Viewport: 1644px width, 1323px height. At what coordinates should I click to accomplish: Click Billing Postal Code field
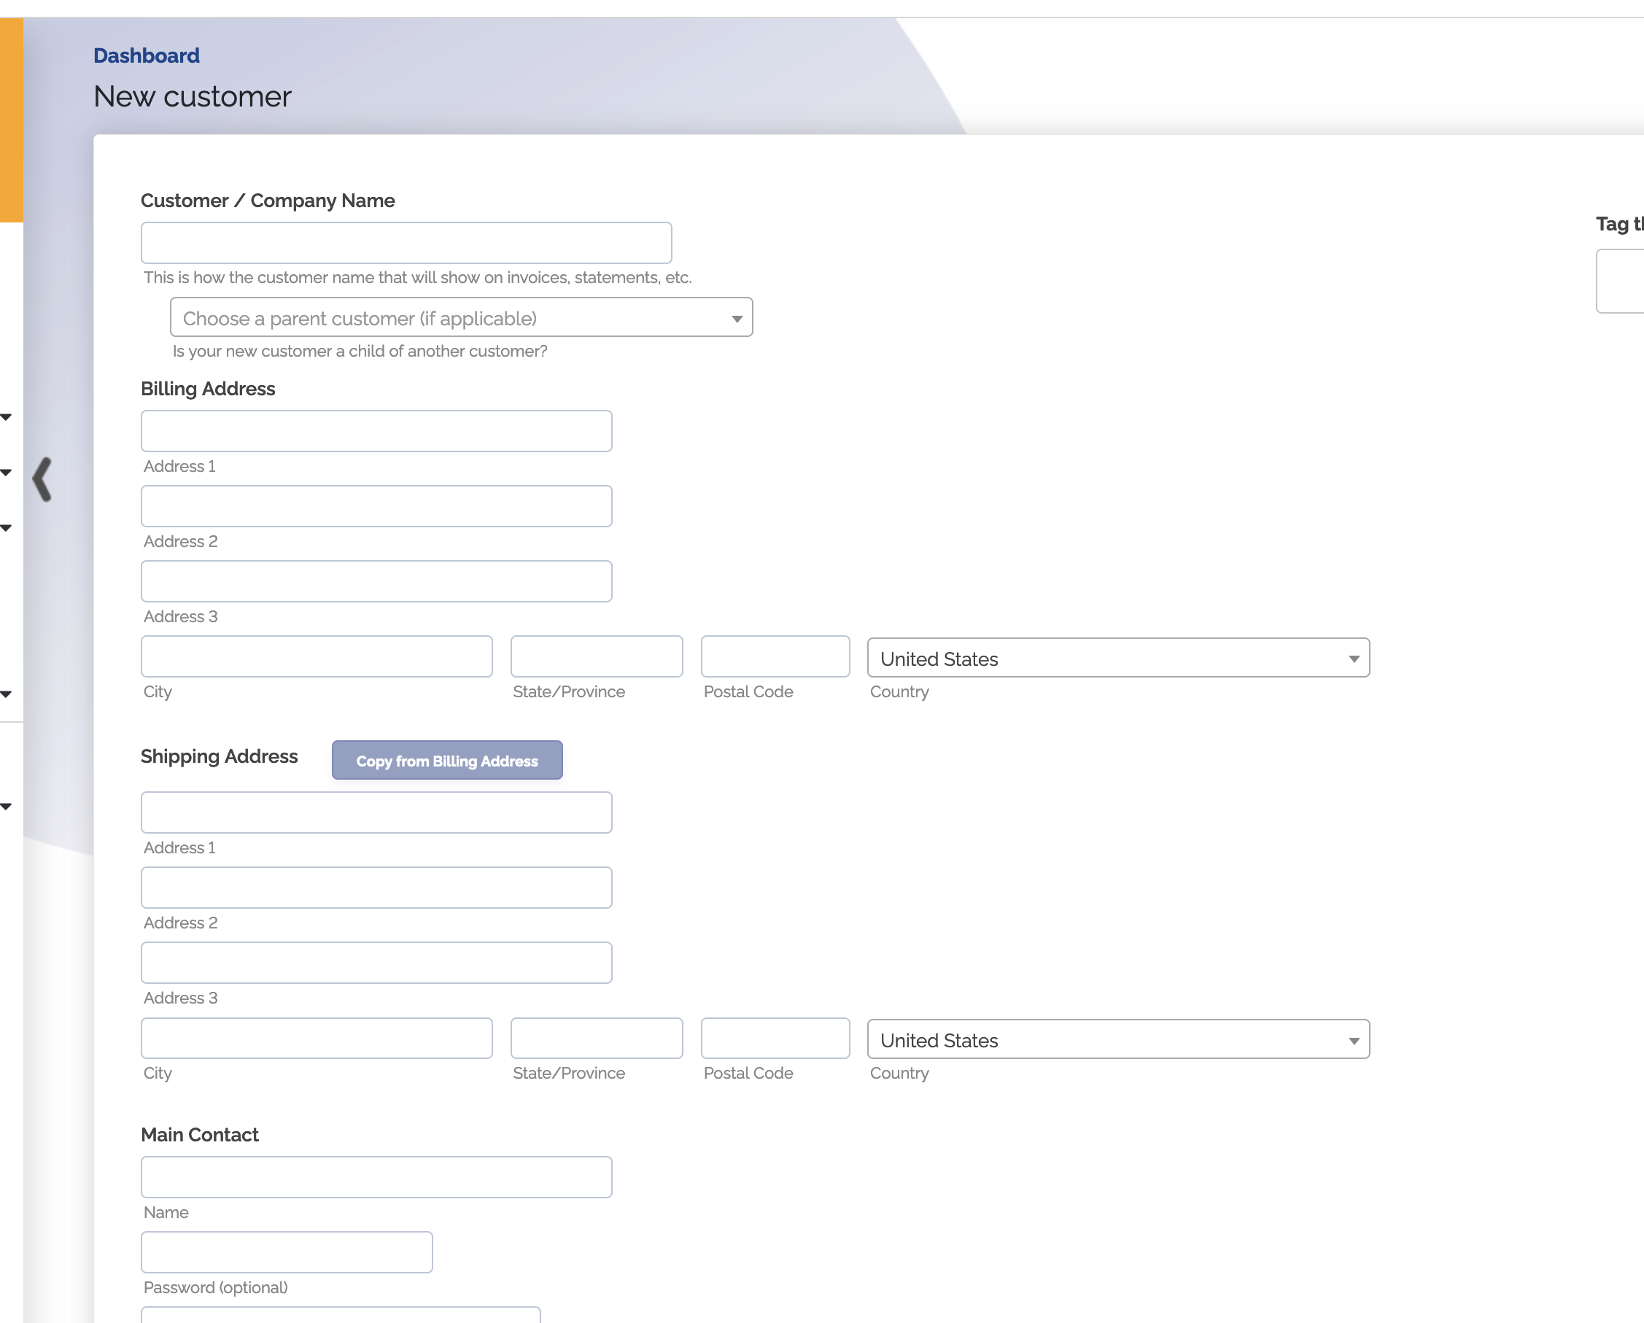[775, 656]
